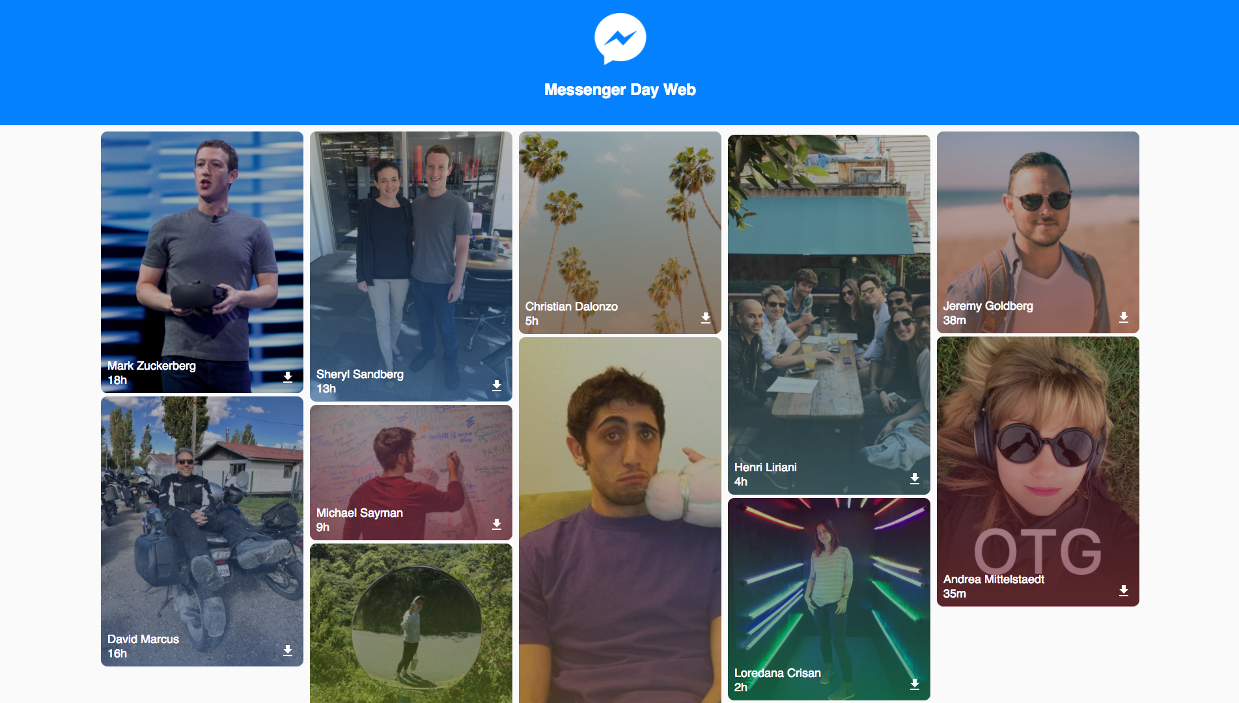Click the Messenger logo icon
1239x703 pixels.
click(x=620, y=38)
